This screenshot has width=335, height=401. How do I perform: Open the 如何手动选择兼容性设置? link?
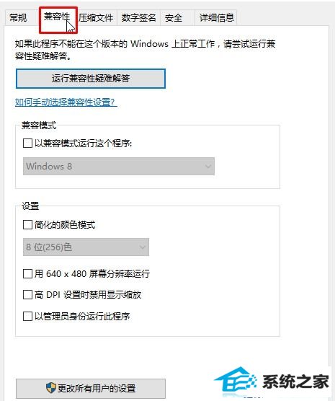(x=66, y=102)
